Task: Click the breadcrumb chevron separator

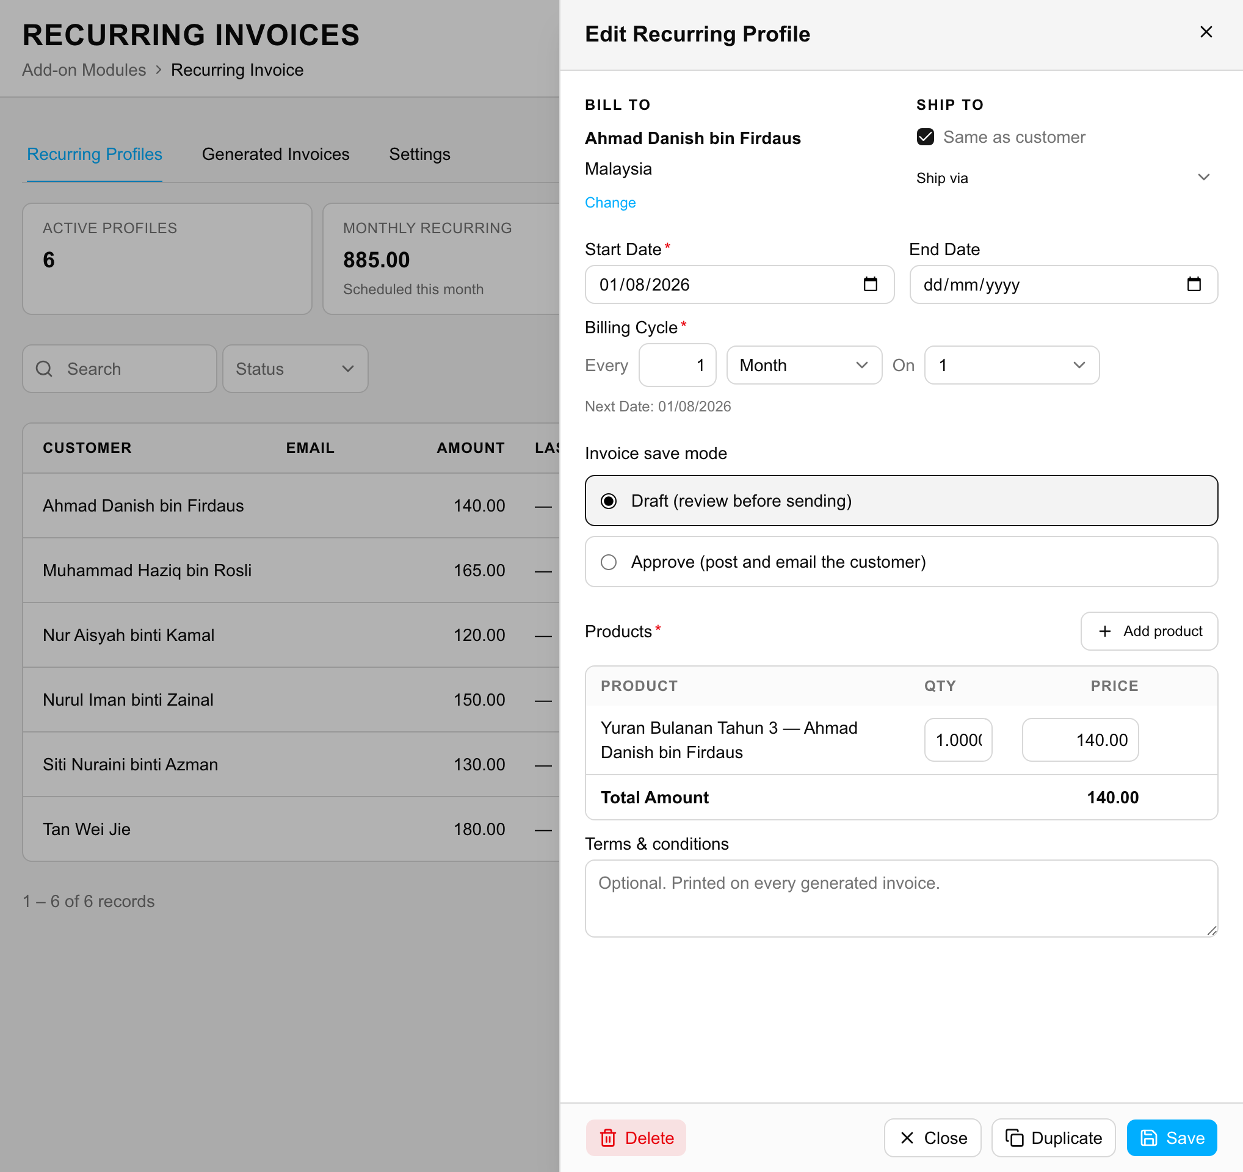Action: (158, 70)
